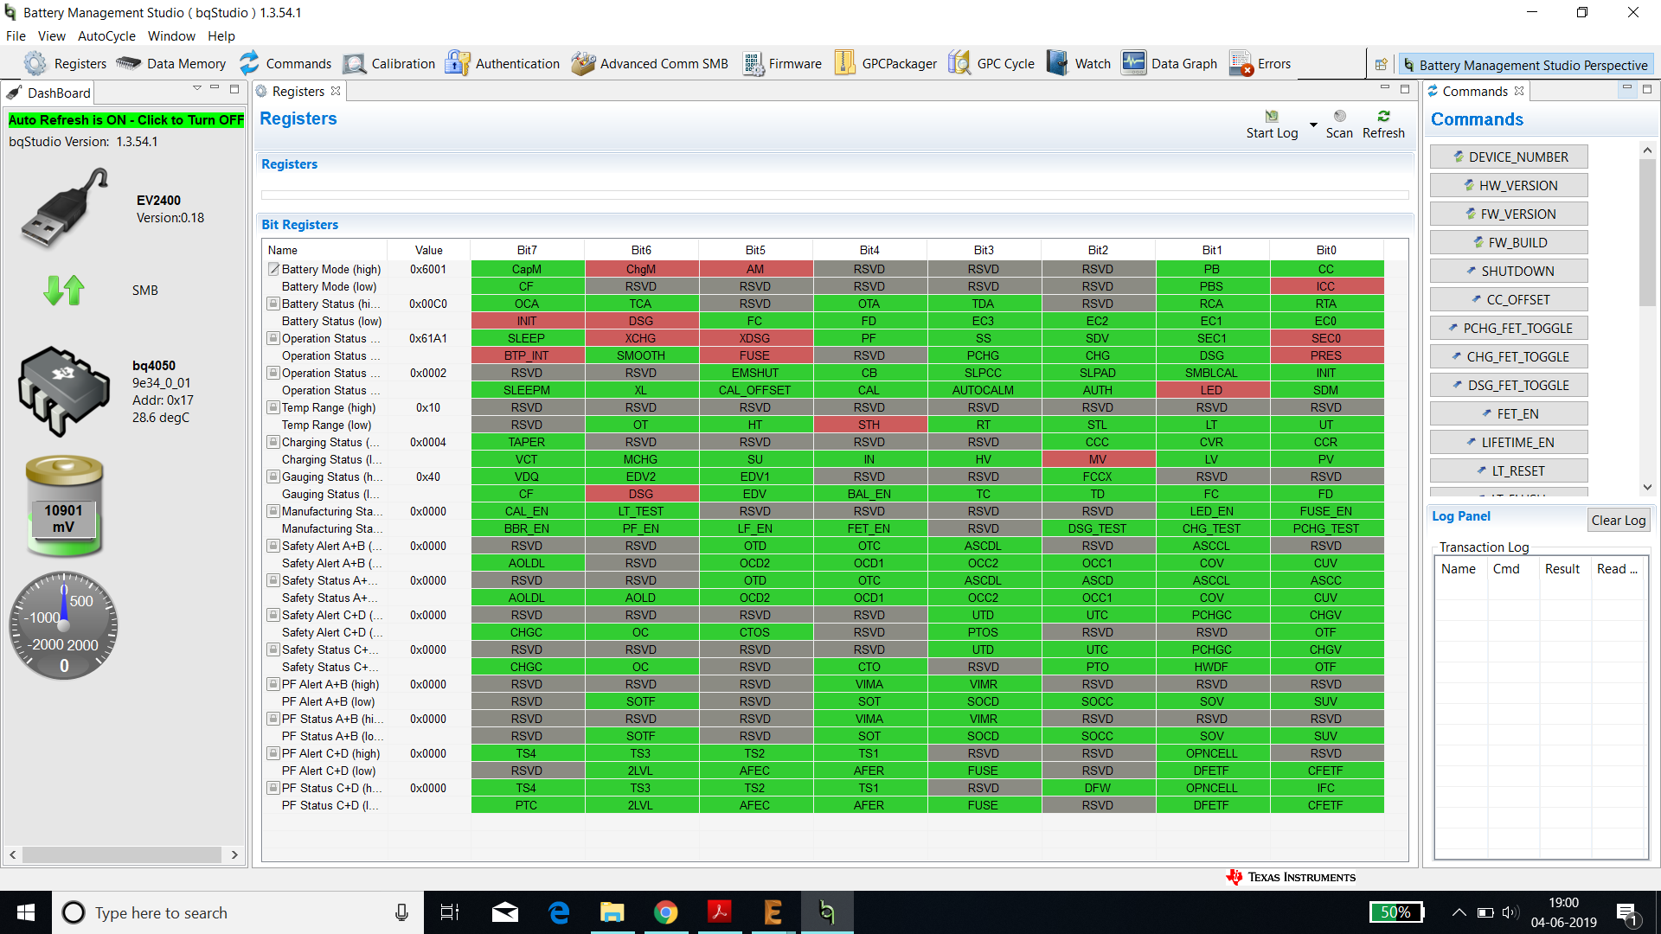
Task: Open Advanced Comm SMB tool
Action: [x=650, y=63]
